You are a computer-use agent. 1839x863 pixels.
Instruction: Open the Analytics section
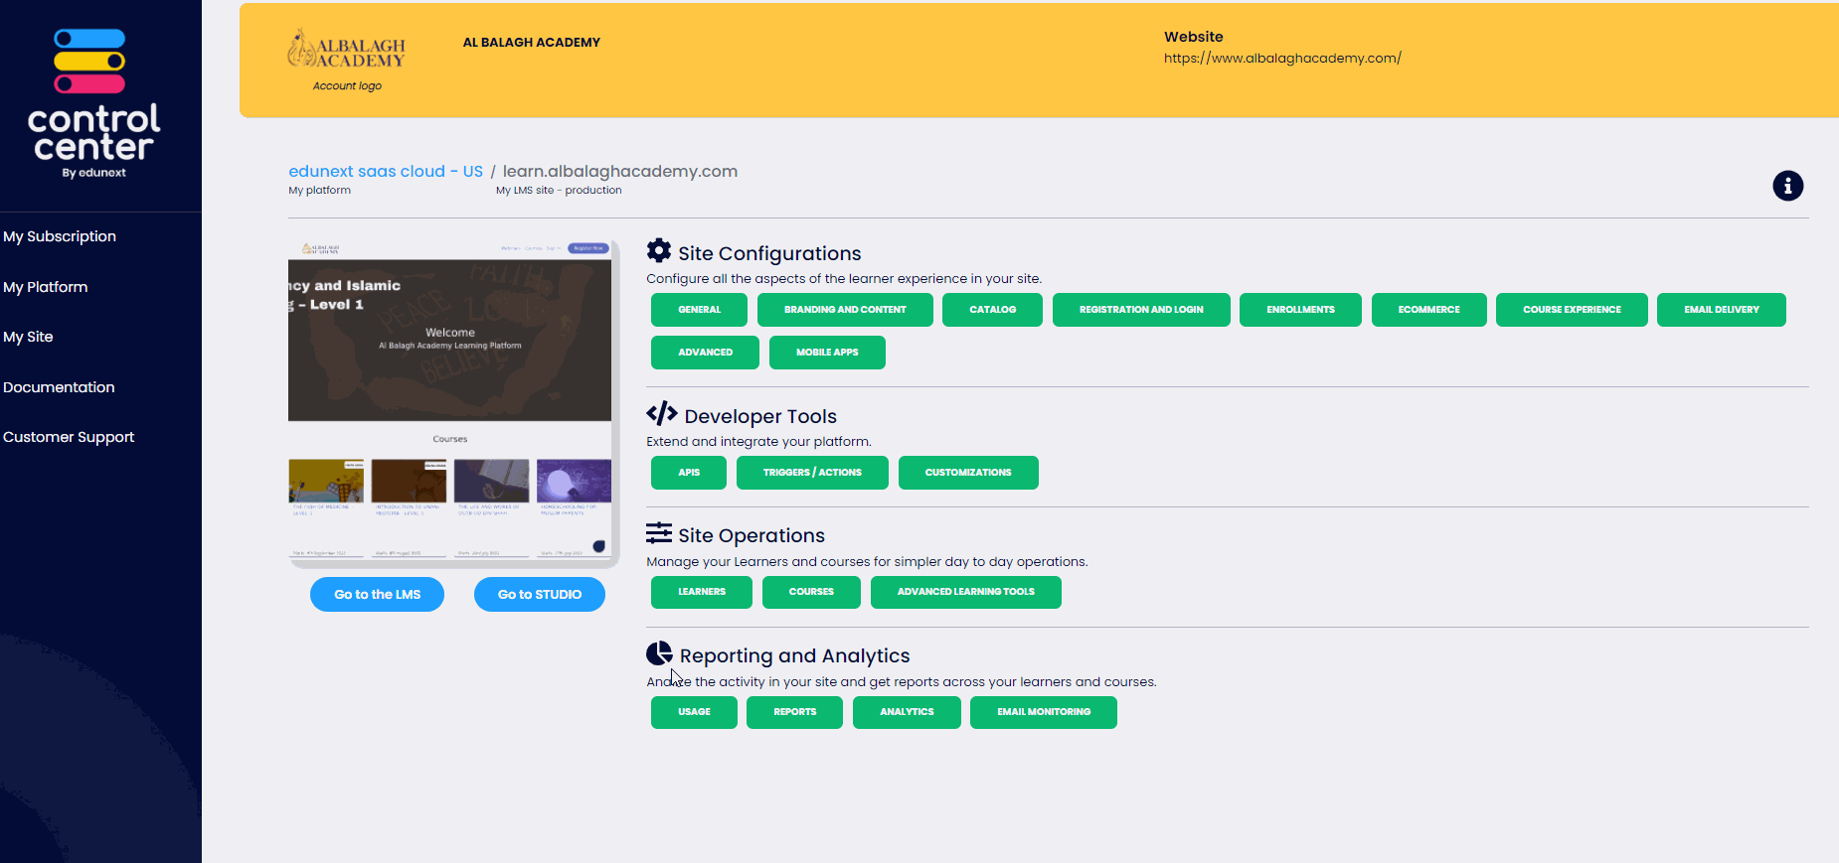[x=907, y=712]
